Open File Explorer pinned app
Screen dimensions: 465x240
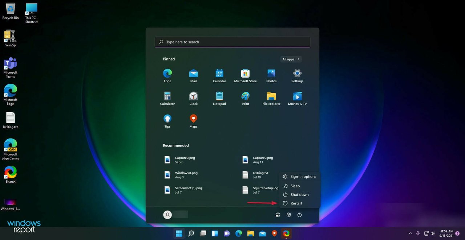tap(271, 98)
